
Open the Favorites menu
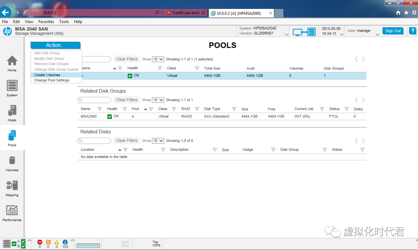(x=46, y=22)
